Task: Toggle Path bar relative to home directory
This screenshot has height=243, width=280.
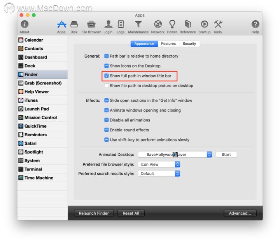Action: (x=107, y=56)
